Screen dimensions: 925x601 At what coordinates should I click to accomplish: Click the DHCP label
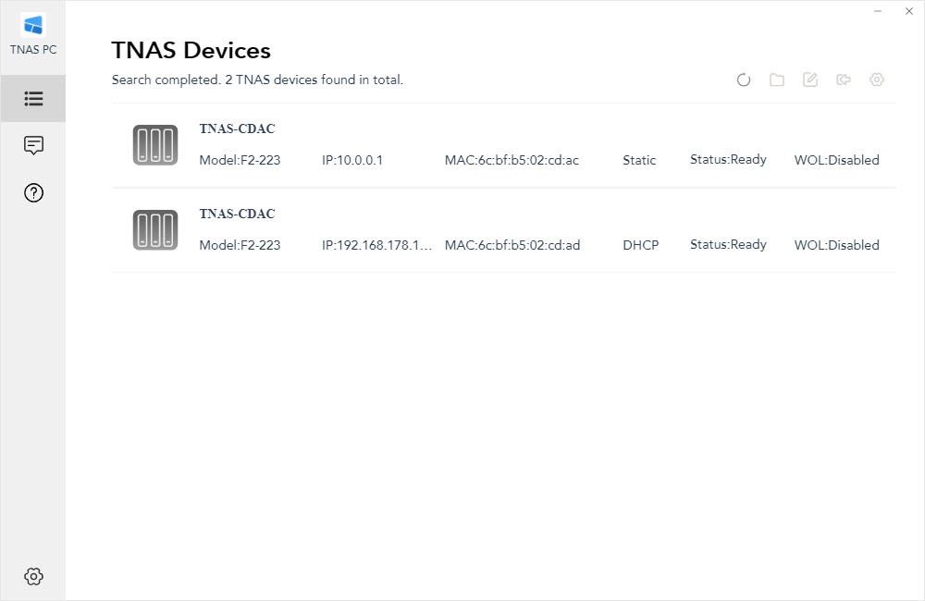[641, 245]
